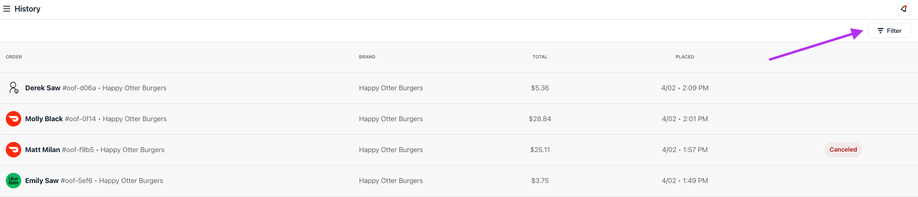The image size is (918, 197).
Task: Click the Canceled status badge
Action: (843, 150)
